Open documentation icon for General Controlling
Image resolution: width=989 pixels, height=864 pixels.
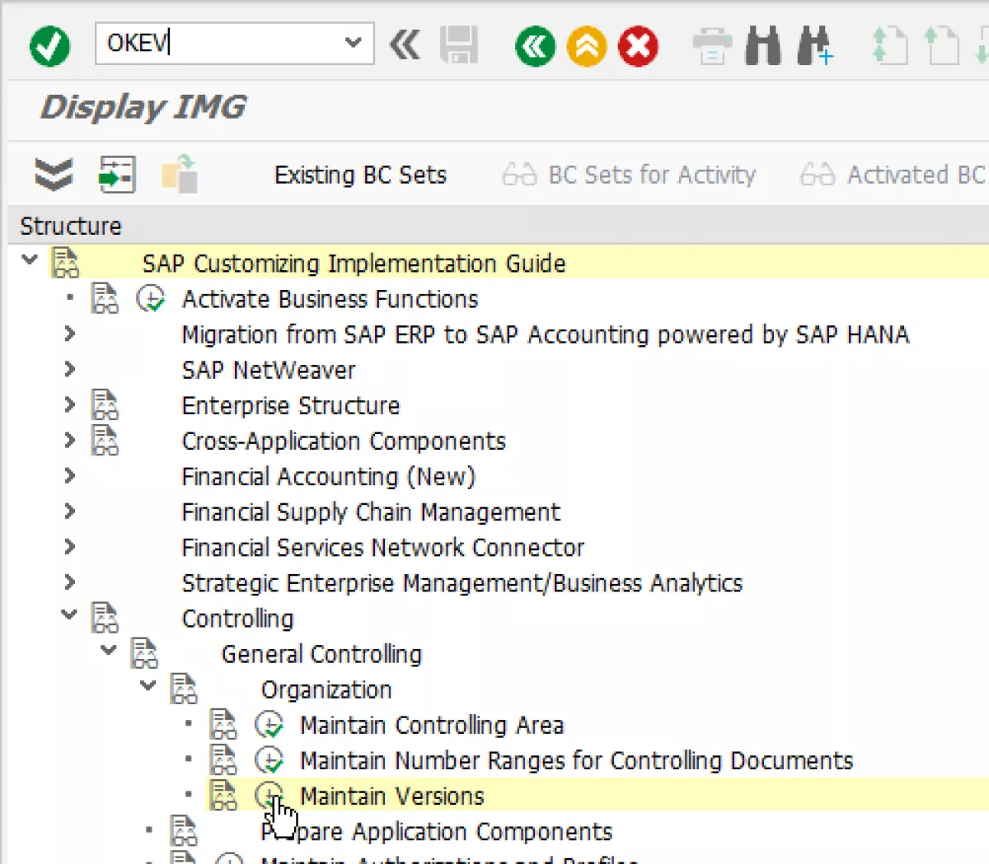(144, 652)
